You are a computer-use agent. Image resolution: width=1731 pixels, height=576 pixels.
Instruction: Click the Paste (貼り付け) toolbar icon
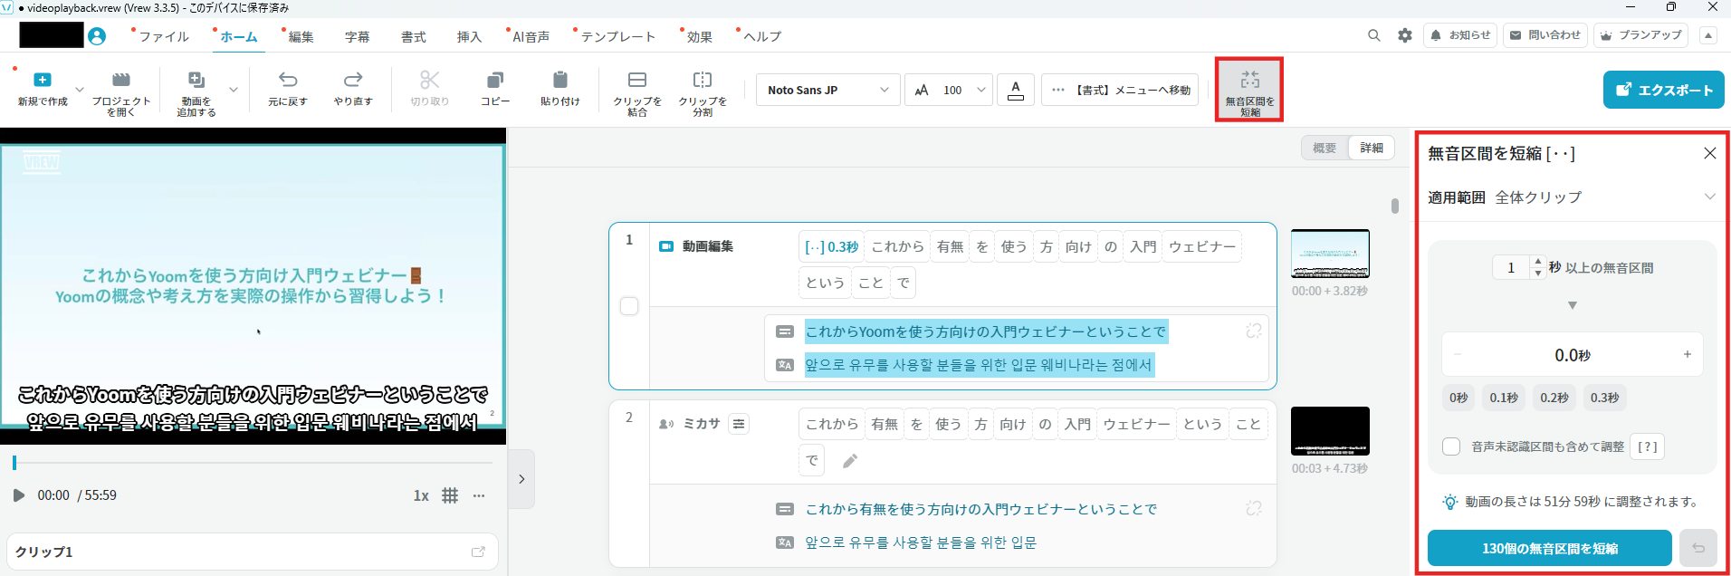tap(559, 81)
